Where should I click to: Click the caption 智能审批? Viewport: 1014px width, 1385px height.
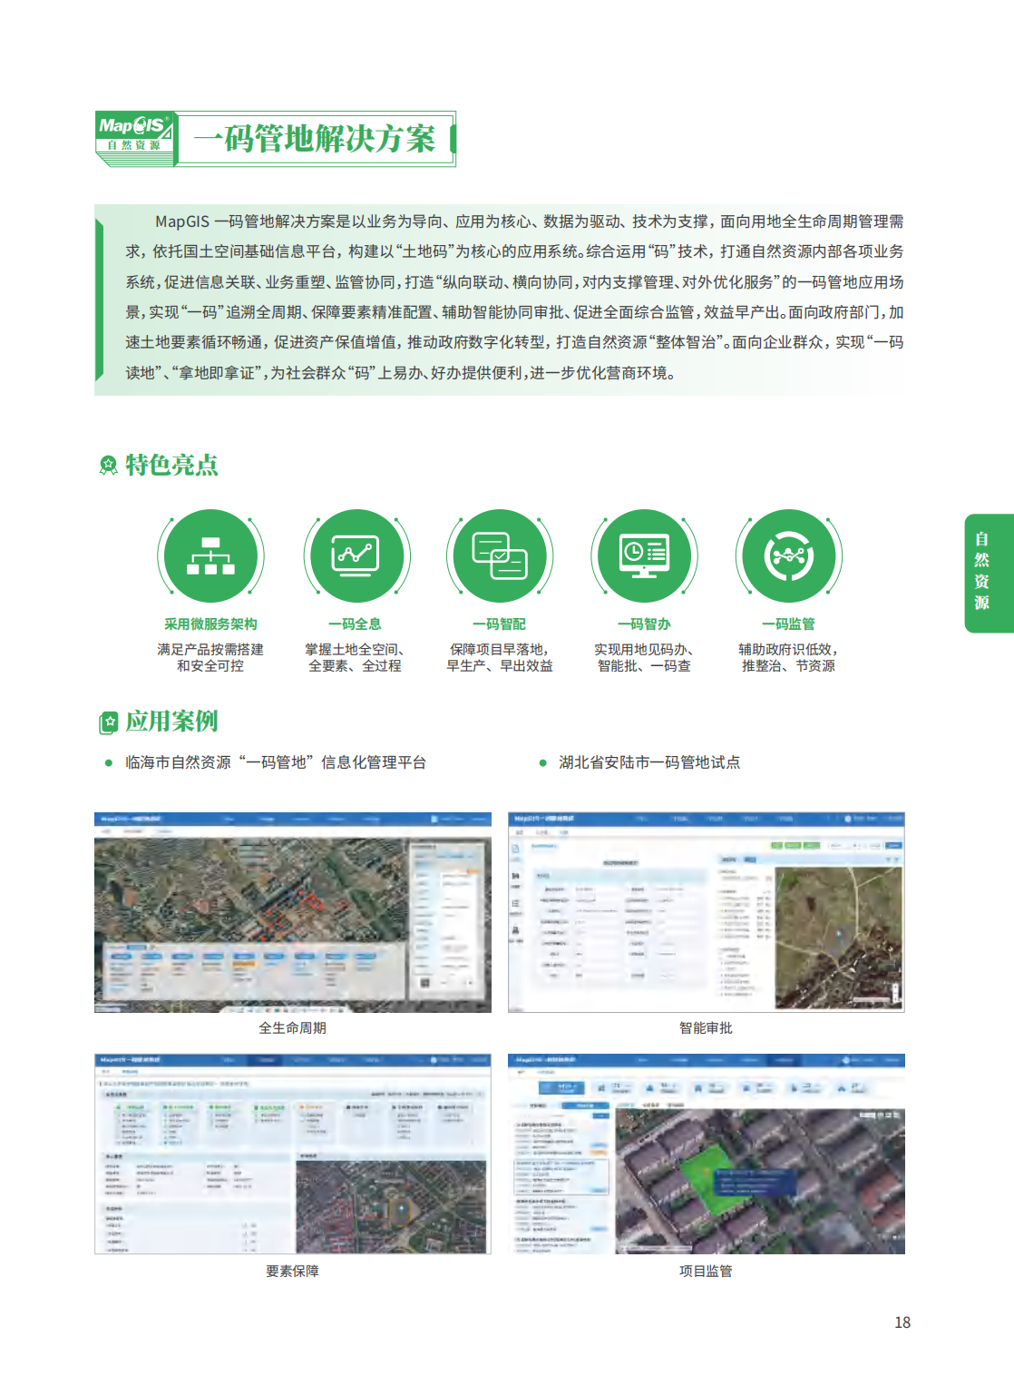pyautogui.click(x=707, y=1028)
